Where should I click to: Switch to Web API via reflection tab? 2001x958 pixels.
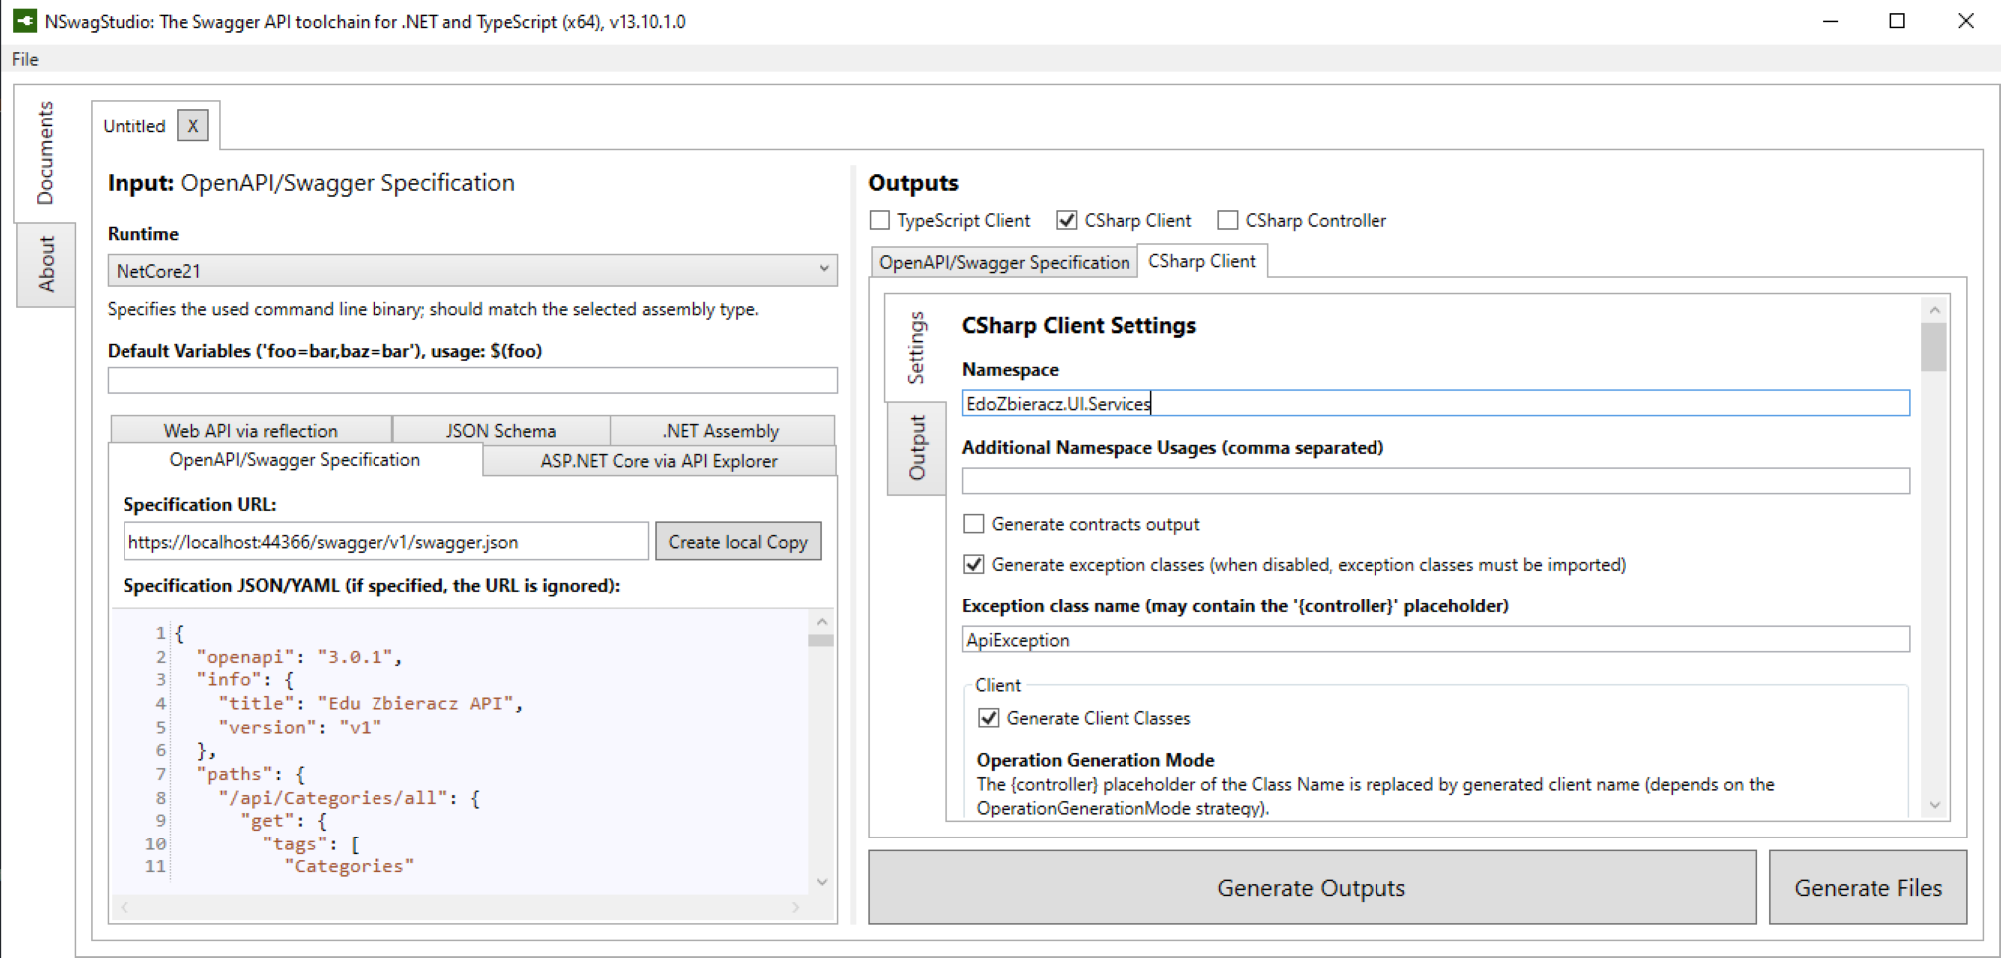pyautogui.click(x=251, y=430)
